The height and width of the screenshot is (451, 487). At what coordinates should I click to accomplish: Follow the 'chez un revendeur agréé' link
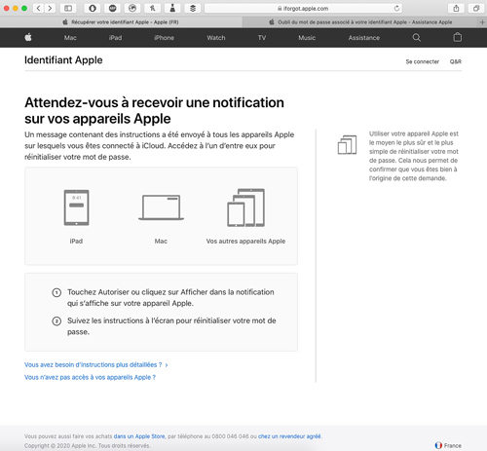pyautogui.click(x=289, y=436)
